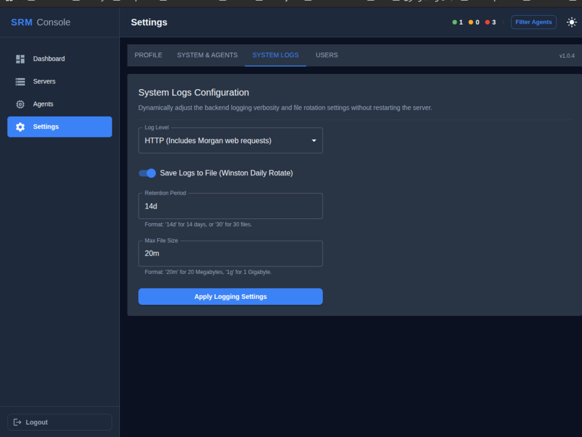Image resolution: width=582 pixels, height=437 pixels.
Task: Click the SRM Console logo text
Action: point(41,22)
